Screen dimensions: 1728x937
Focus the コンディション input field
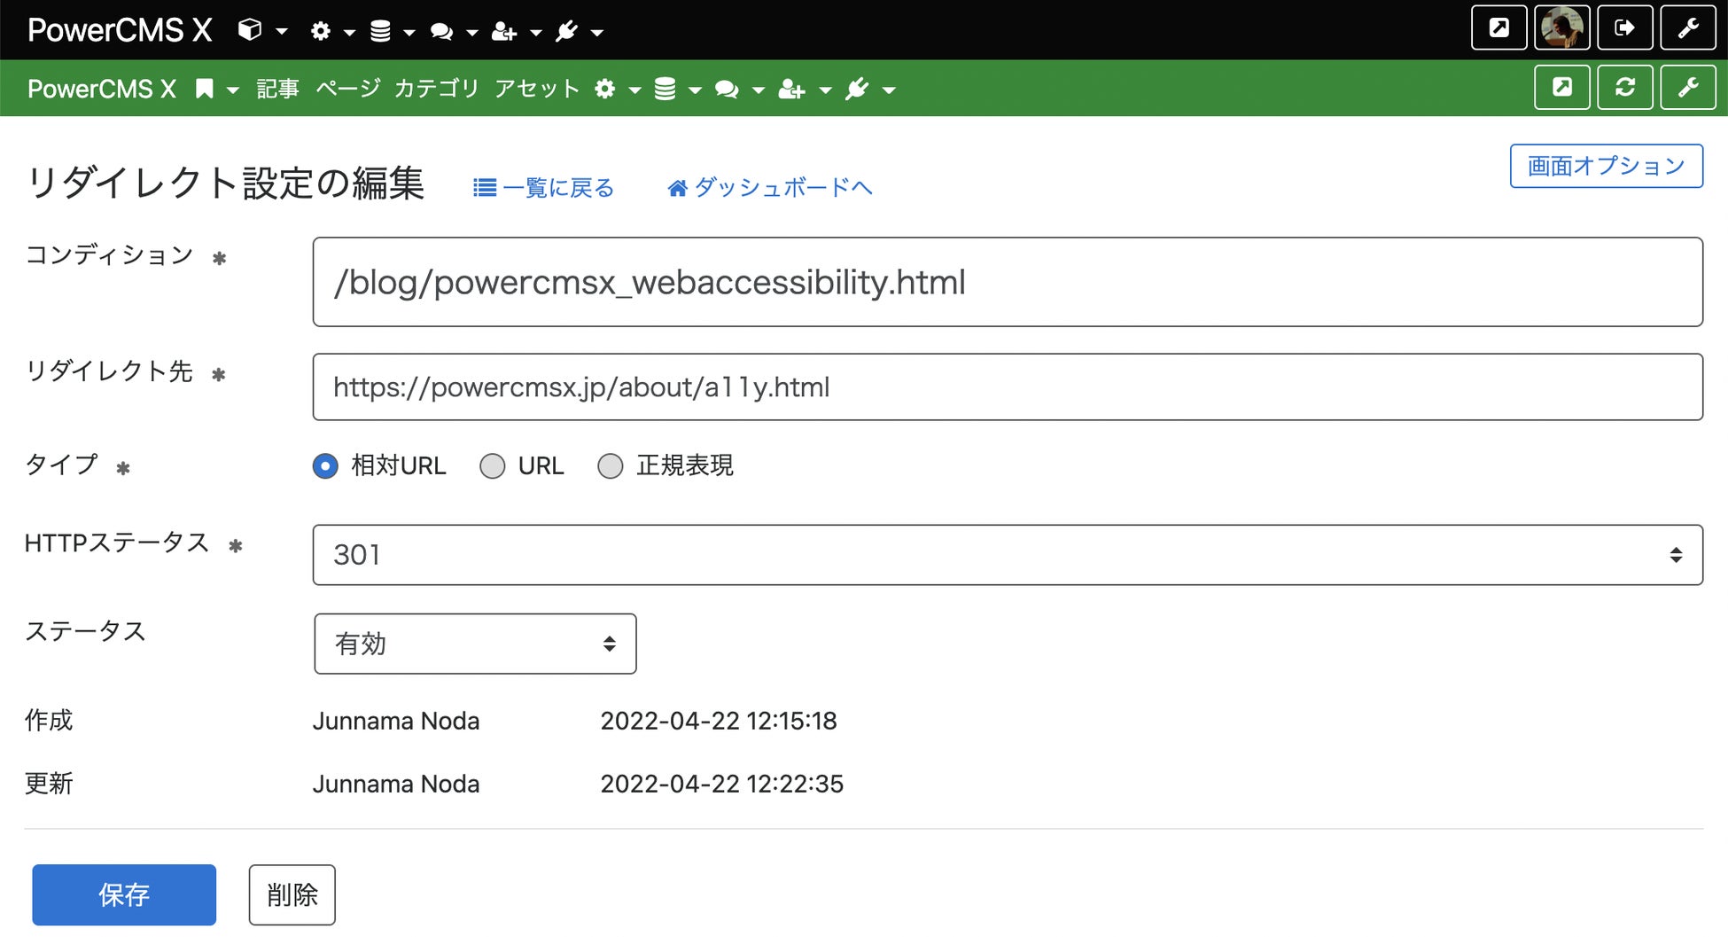point(1008,282)
